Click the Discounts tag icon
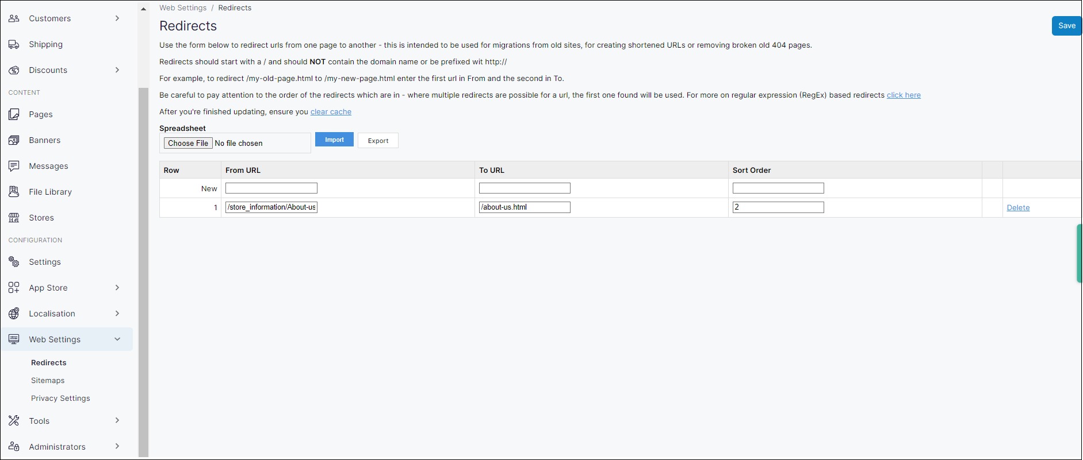The image size is (1083, 460). [14, 70]
